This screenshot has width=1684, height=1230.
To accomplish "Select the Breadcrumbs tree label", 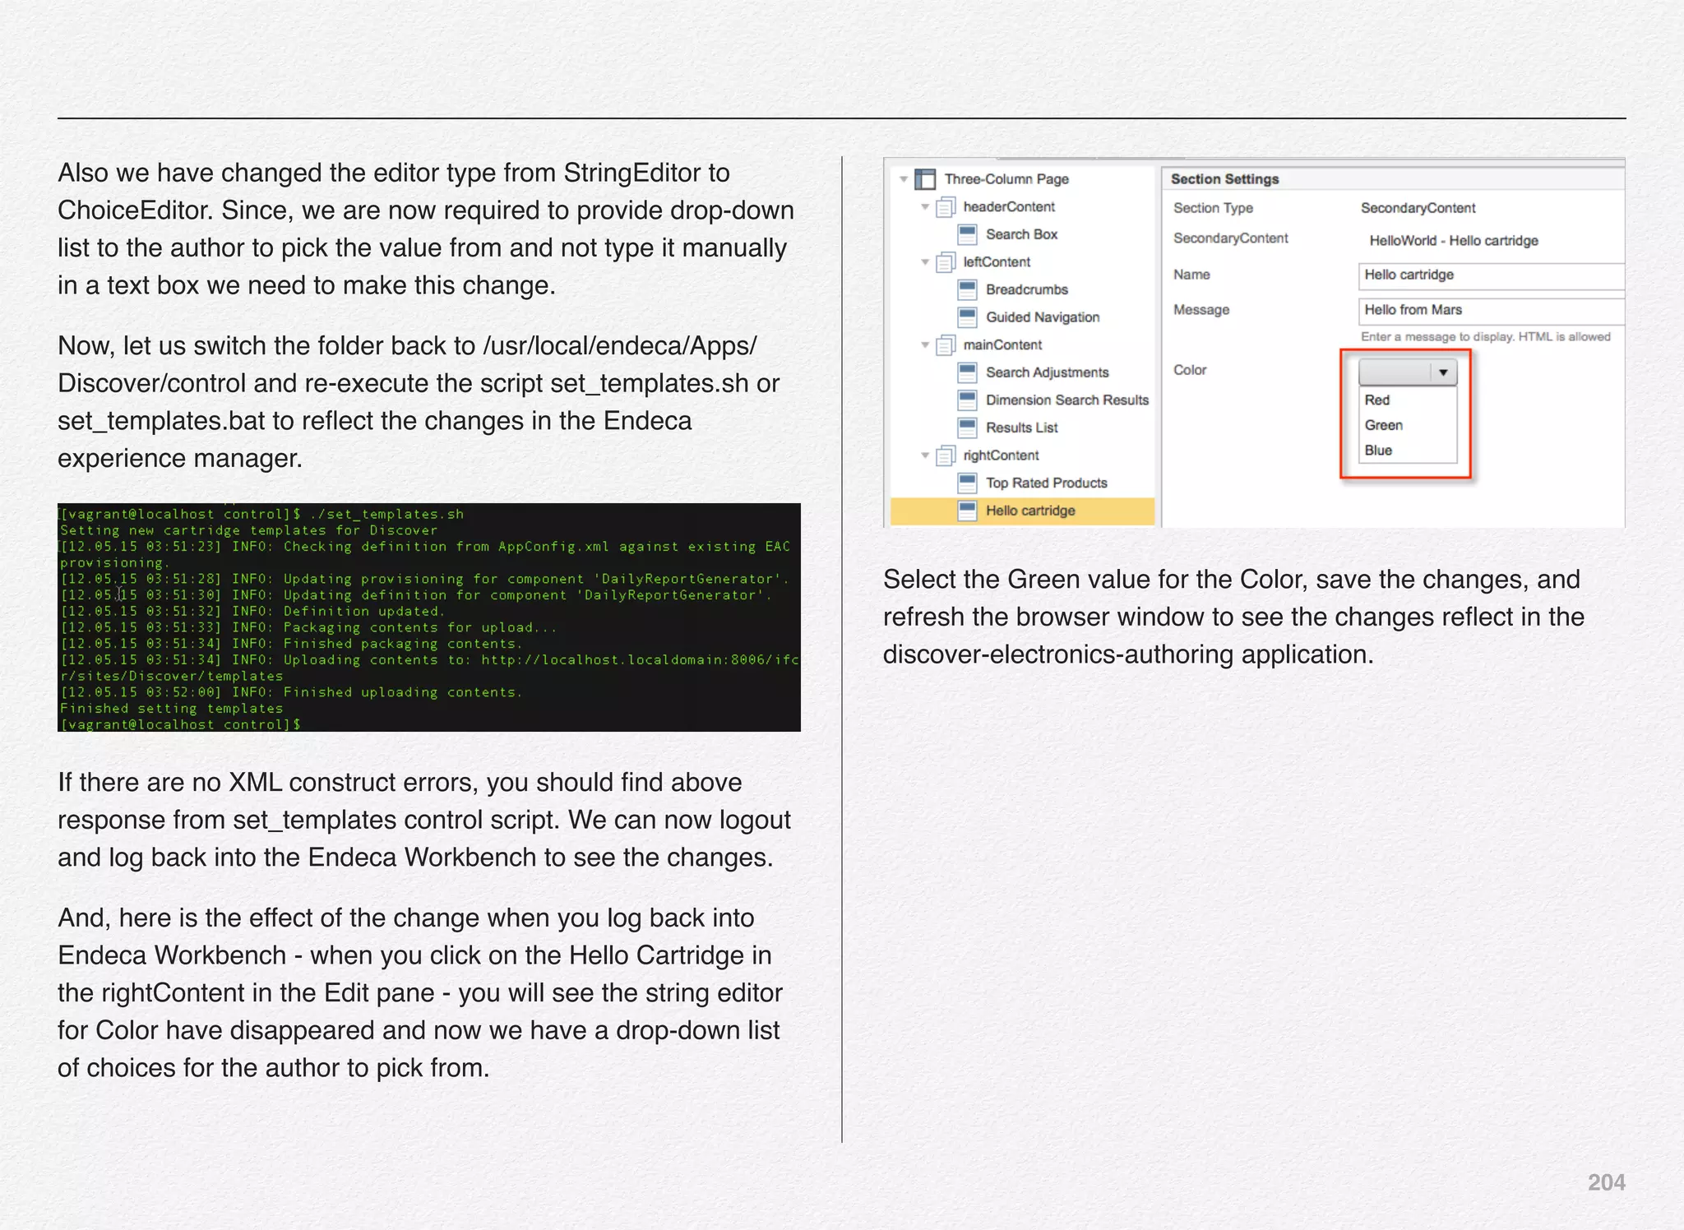I will pos(1027,289).
